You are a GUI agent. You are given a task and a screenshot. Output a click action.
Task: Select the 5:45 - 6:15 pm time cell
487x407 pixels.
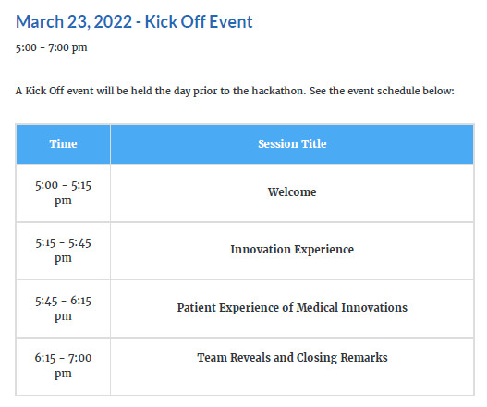click(63, 308)
